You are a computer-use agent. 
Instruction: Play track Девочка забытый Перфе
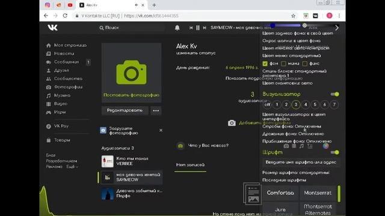click(132, 193)
